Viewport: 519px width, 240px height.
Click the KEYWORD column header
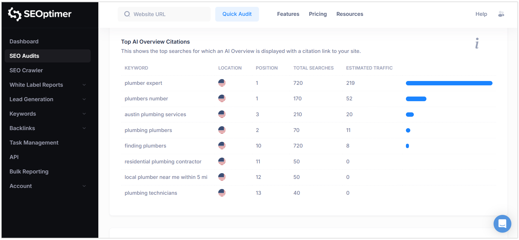pyautogui.click(x=136, y=68)
